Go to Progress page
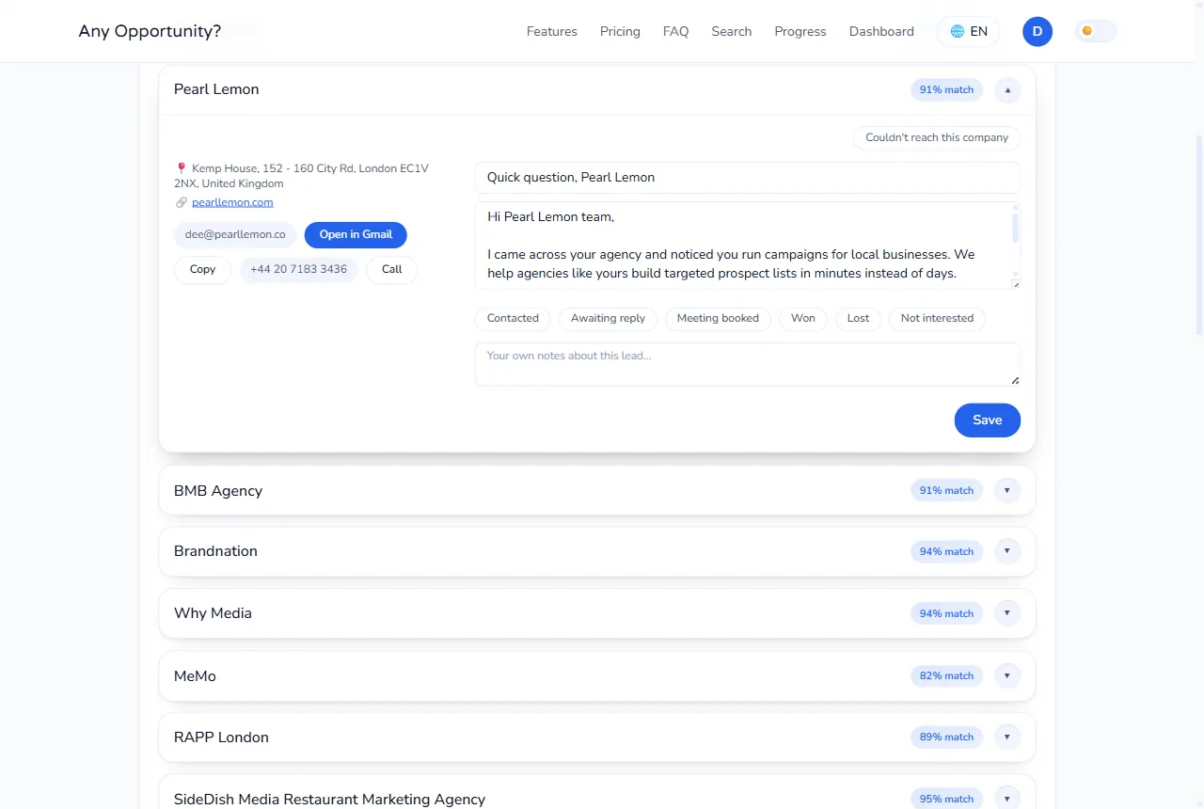1204x809 pixels. point(800,31)
